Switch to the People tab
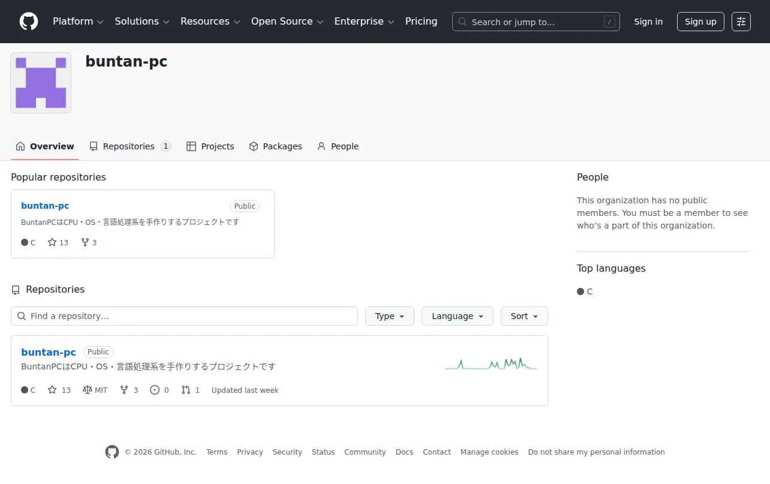The height and width of the screenshot is (484, 770). tap(338, 146)
